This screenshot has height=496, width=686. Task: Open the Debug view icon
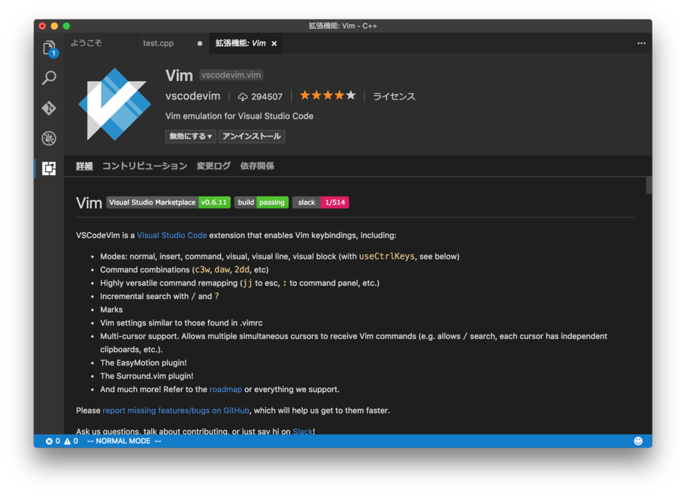(49, 138)
